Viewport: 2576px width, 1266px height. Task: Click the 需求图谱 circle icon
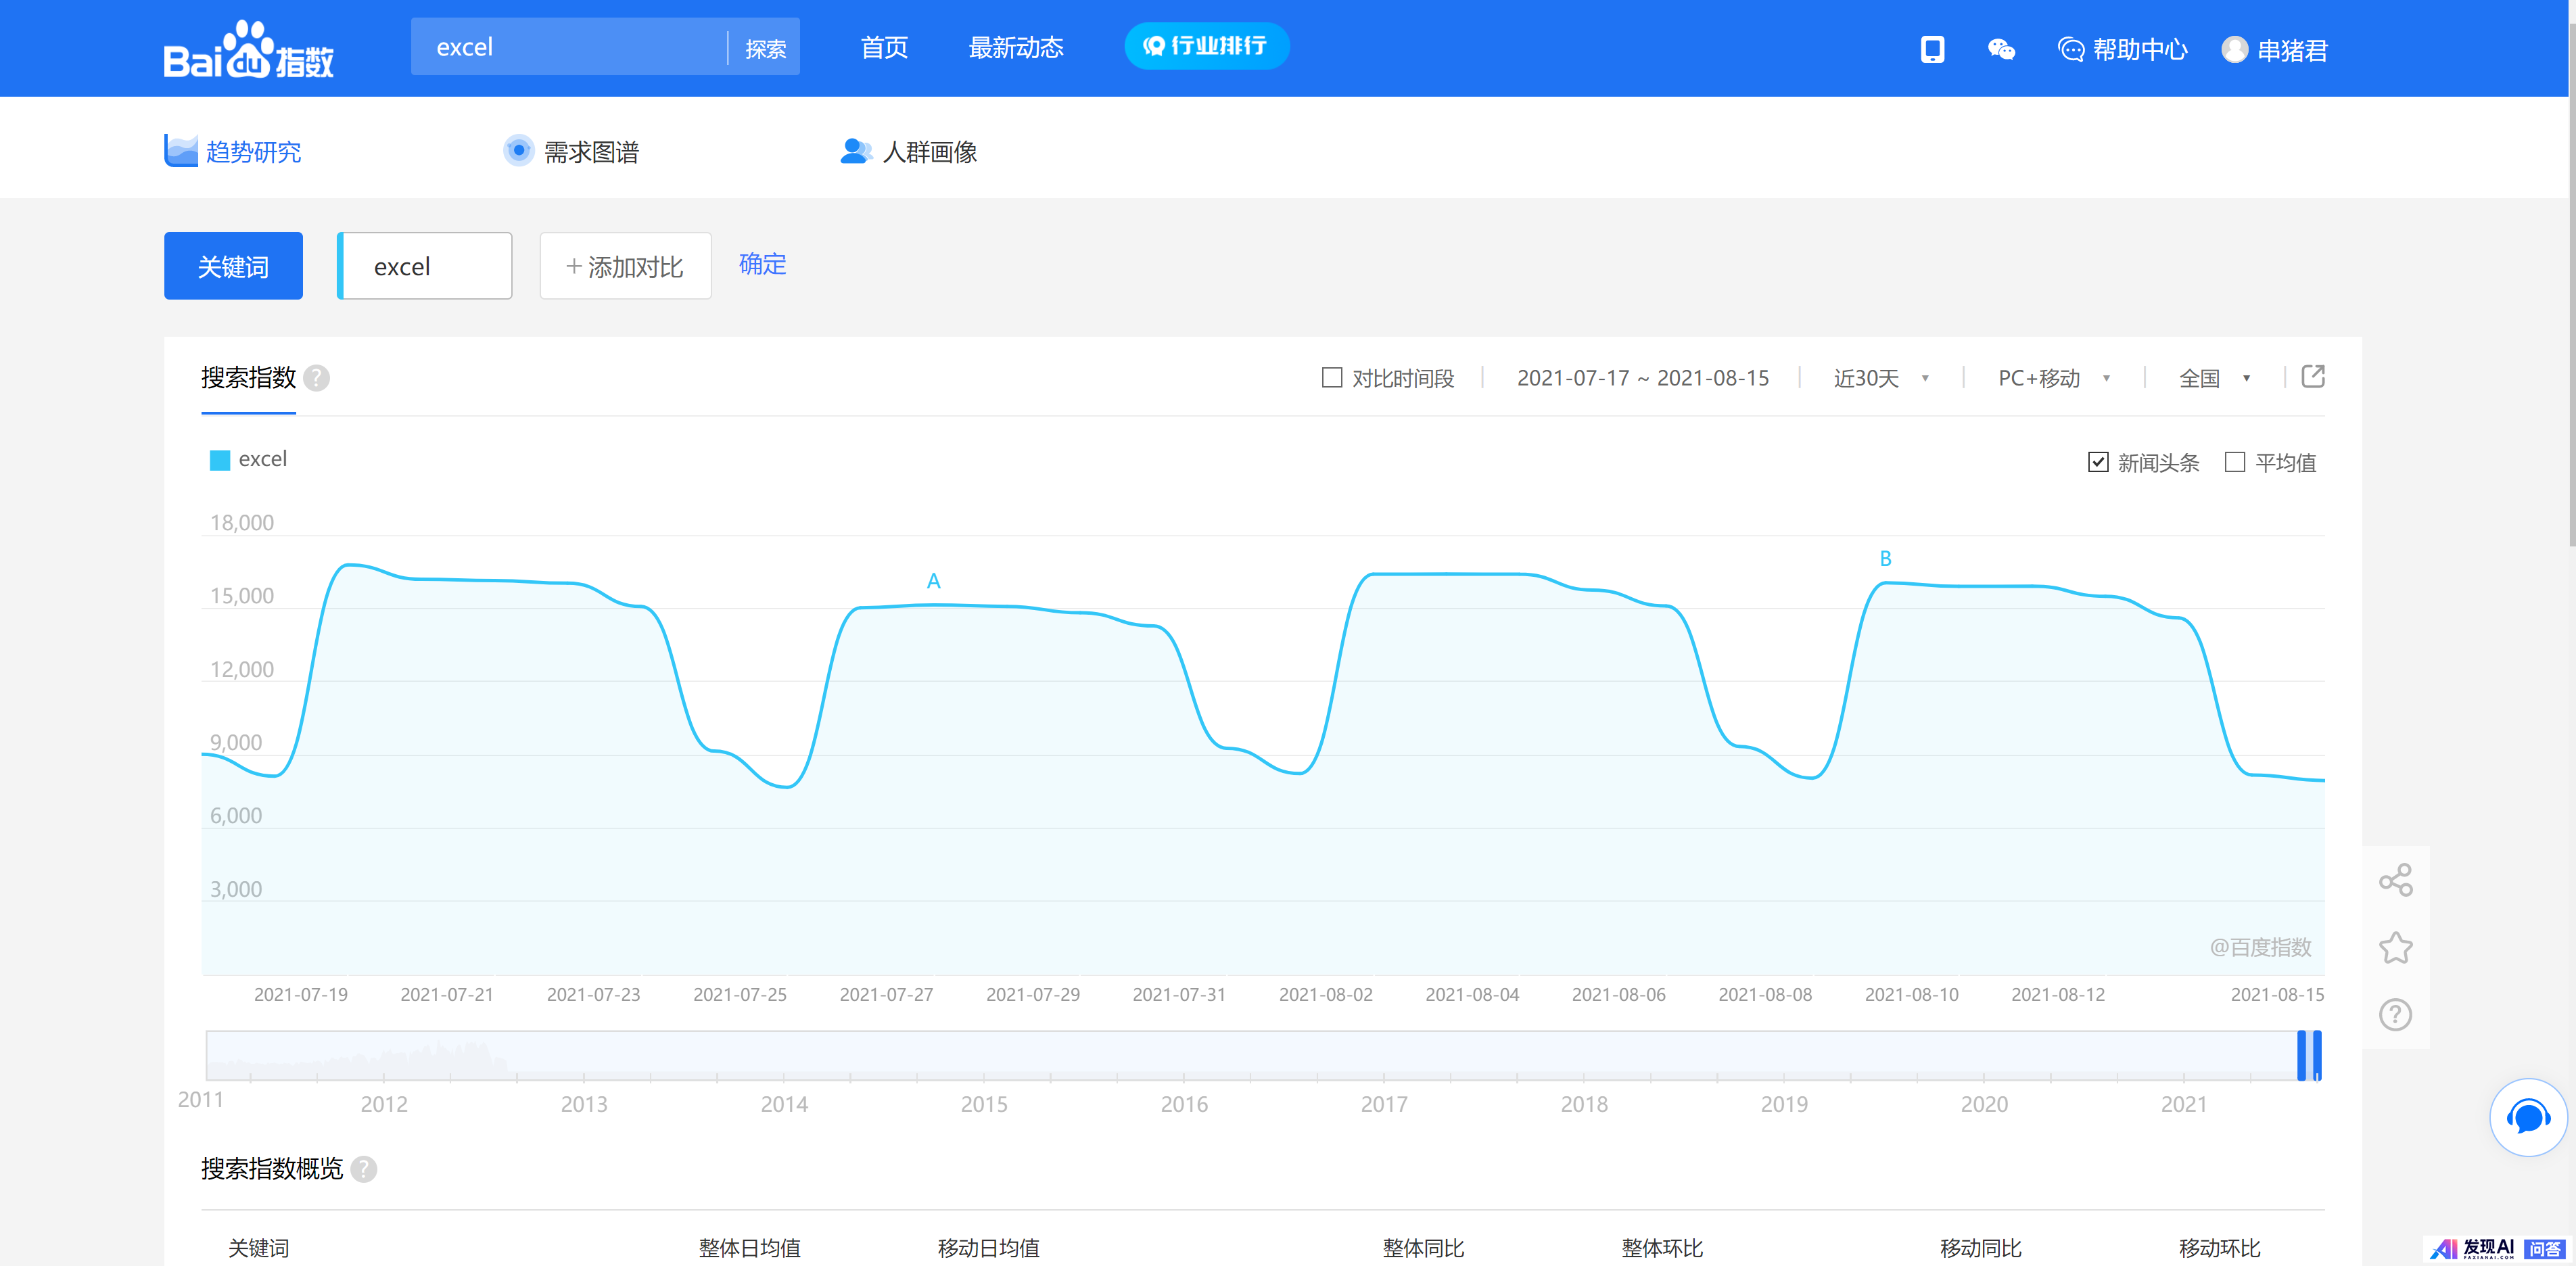(518, 151)
